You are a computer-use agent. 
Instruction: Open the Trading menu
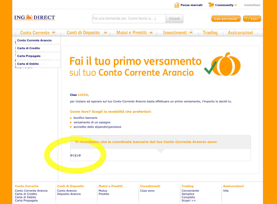tap(210, 33)
